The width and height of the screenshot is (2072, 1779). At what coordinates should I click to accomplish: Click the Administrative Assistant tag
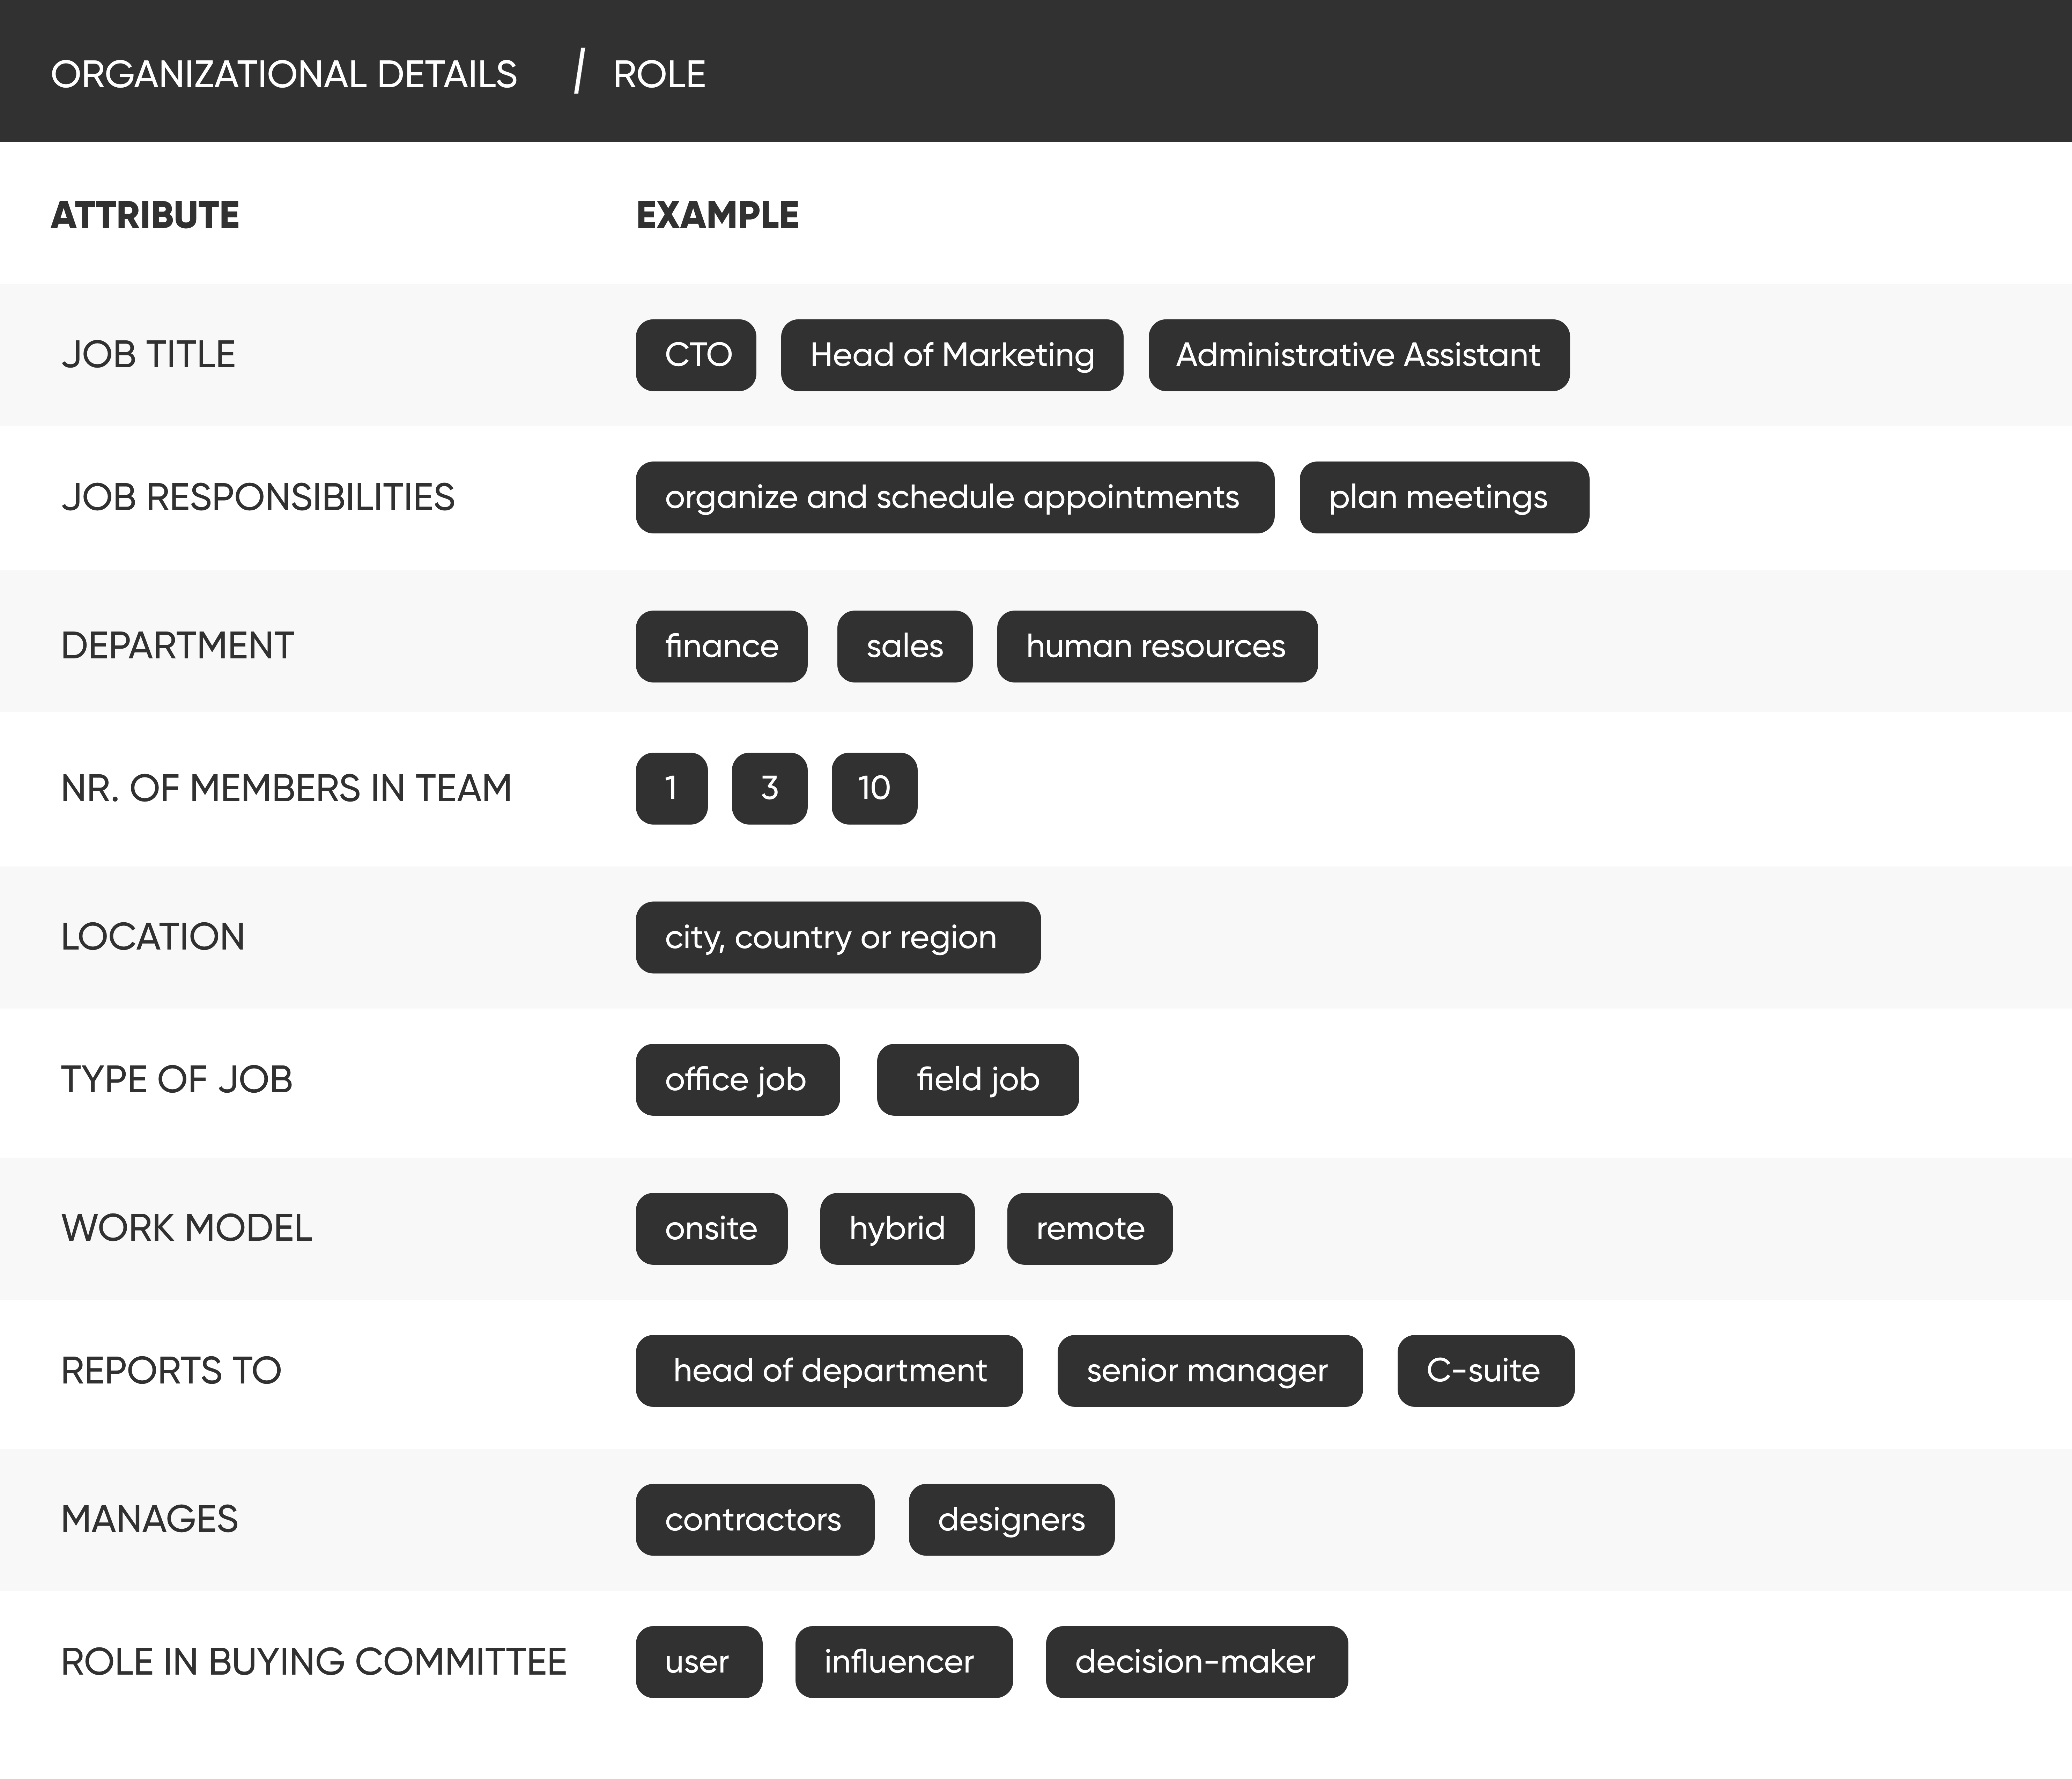coord(1358,355)
